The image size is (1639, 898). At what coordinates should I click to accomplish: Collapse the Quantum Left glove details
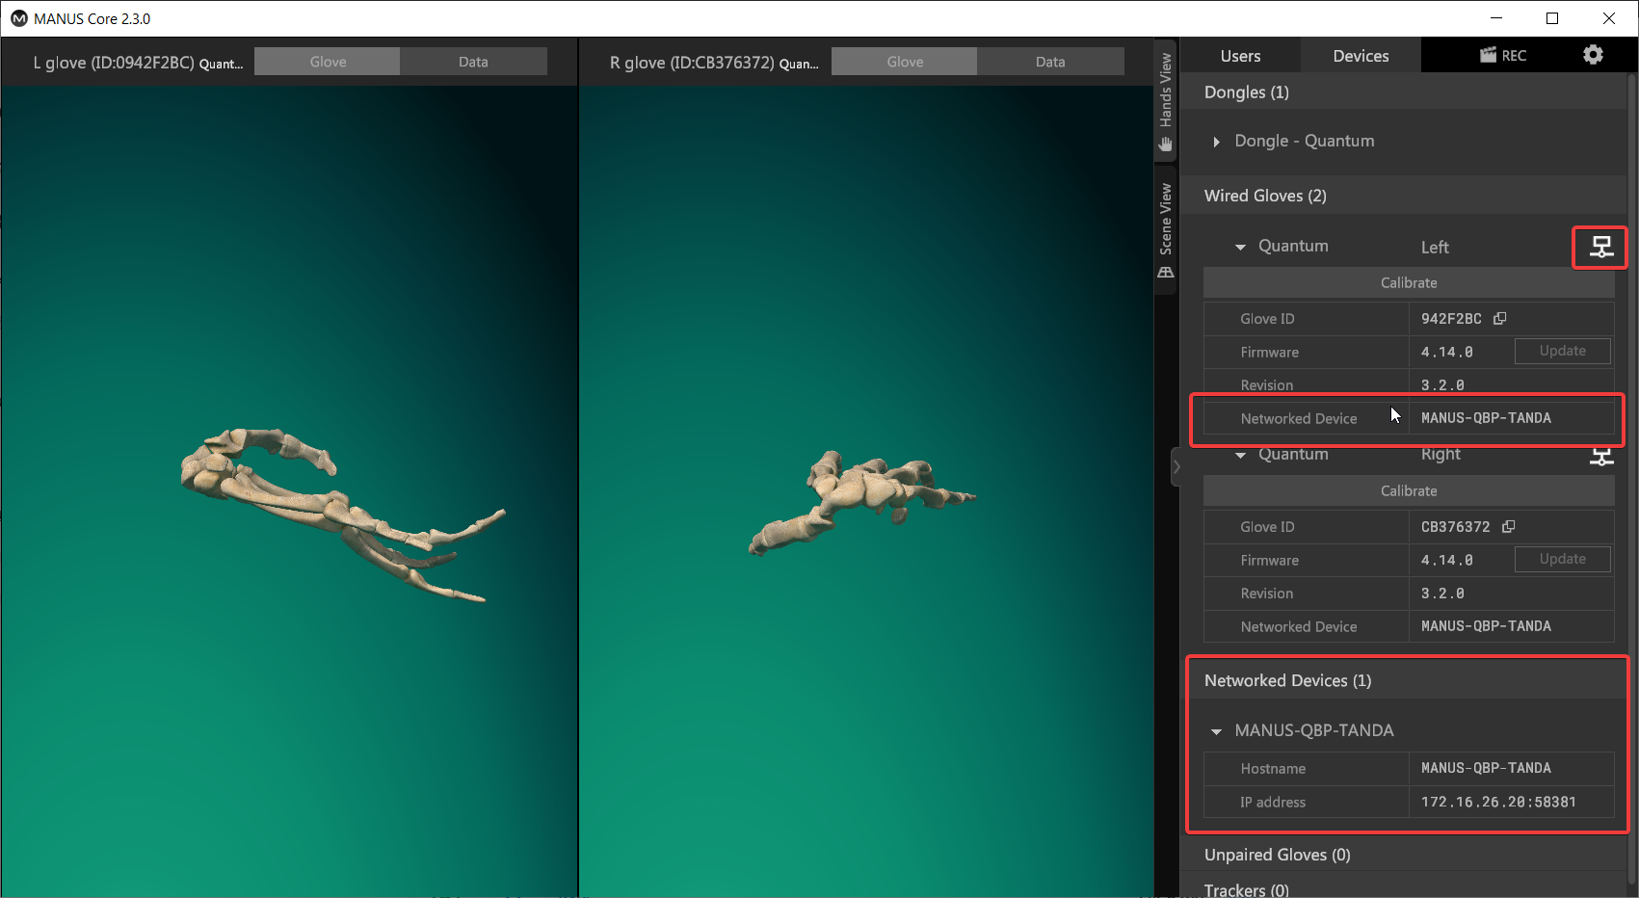click(x=1240, y=248)
